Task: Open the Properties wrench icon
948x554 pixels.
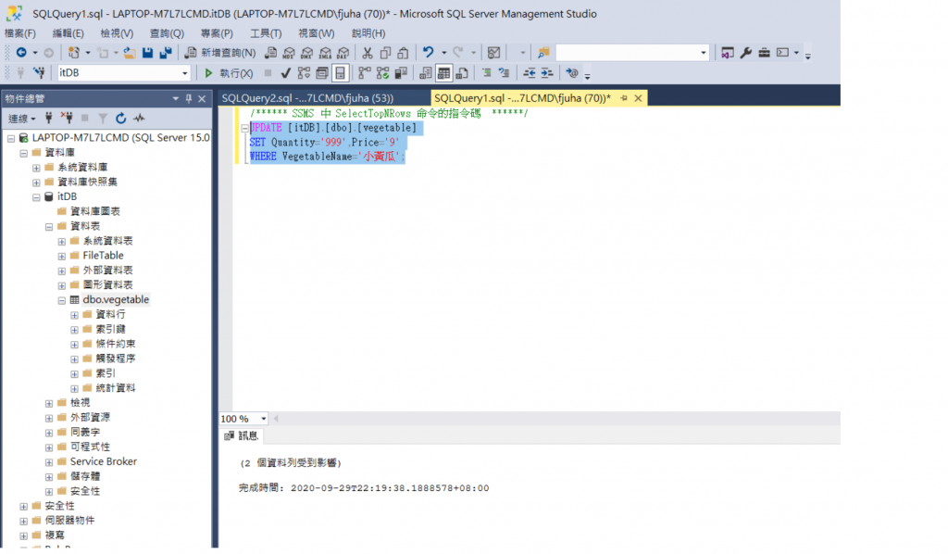Action: pyautogui.click(x=746, y=53)
